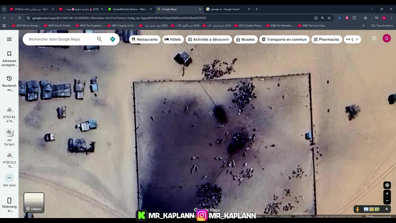Viewport: 396px width, 223px height.
Task: Open recent place Ad Du'ayn
Action: point(9,138)
